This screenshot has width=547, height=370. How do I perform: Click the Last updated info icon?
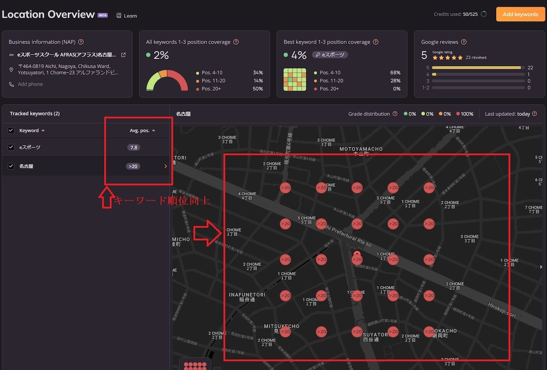point(534,114)
